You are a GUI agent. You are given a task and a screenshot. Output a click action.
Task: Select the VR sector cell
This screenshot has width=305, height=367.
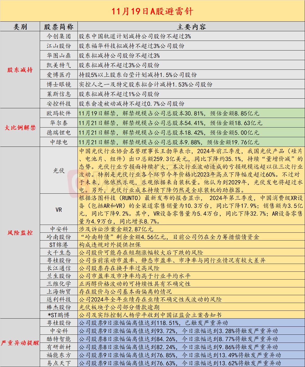tap(59, 210)
